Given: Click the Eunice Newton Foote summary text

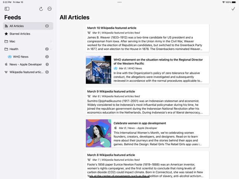Looking at the screenshot, I should pos(145,170).
